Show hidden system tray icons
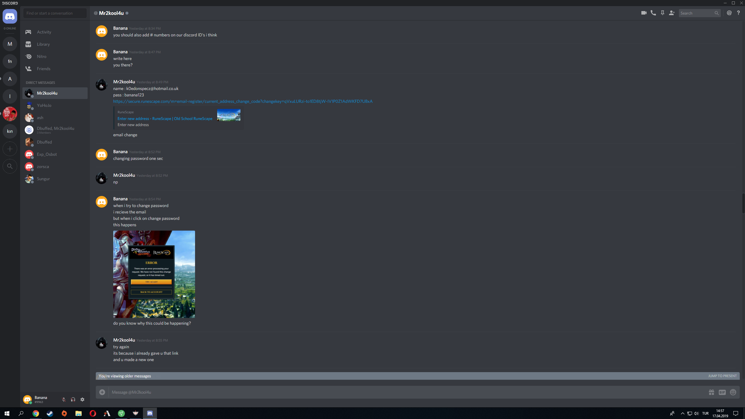Screen dimensions: 745x419 coord(682,413)
